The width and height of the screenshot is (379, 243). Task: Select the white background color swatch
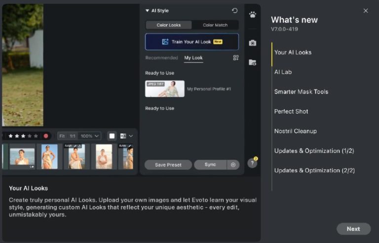[x=112, y=136]
